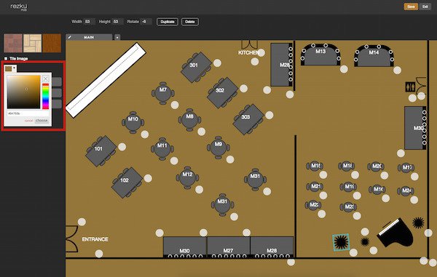Switch to the MAIN floor tab

click(89, 37)
